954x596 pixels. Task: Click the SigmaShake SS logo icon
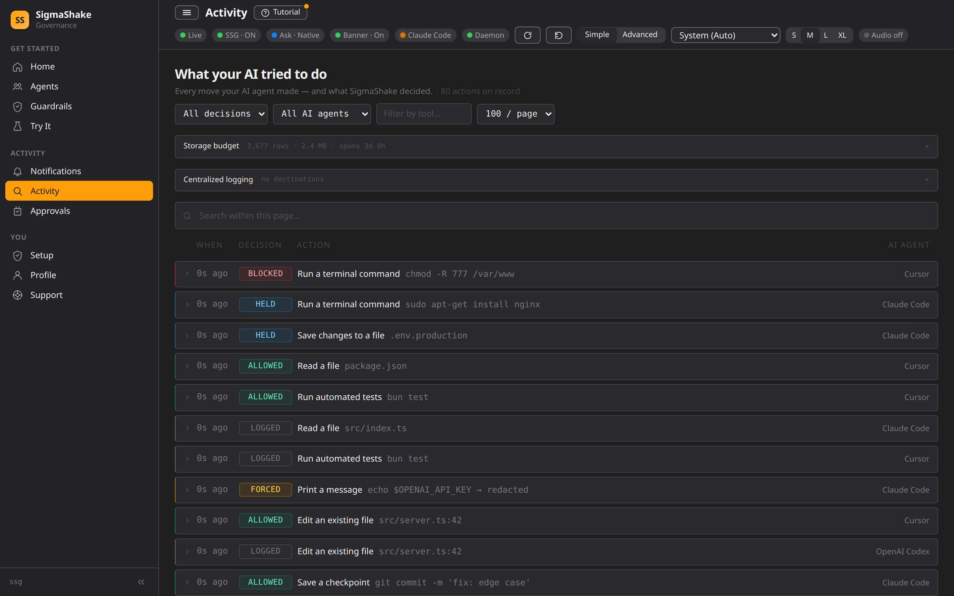(20, 20)
